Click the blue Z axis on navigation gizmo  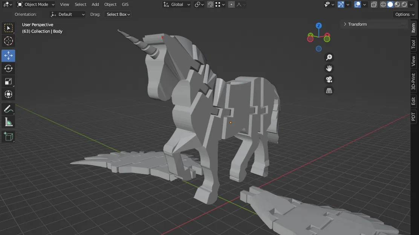click(318, 26)
